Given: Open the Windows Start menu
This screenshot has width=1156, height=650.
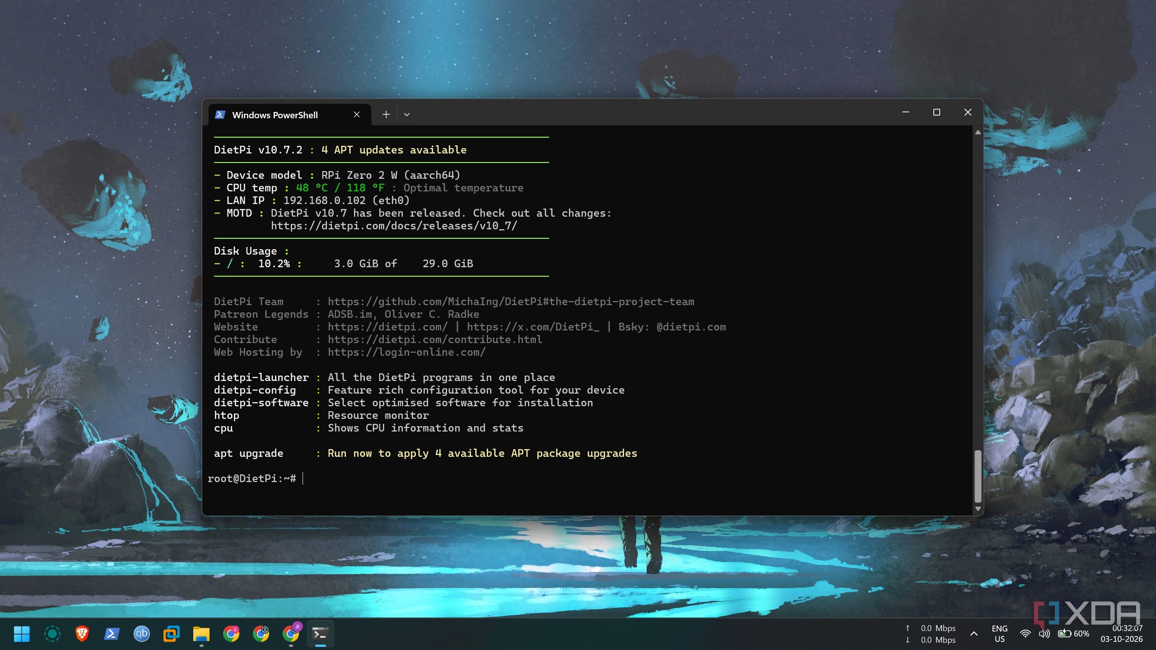Looking at the screenshot, I should (x=22, y=634).
